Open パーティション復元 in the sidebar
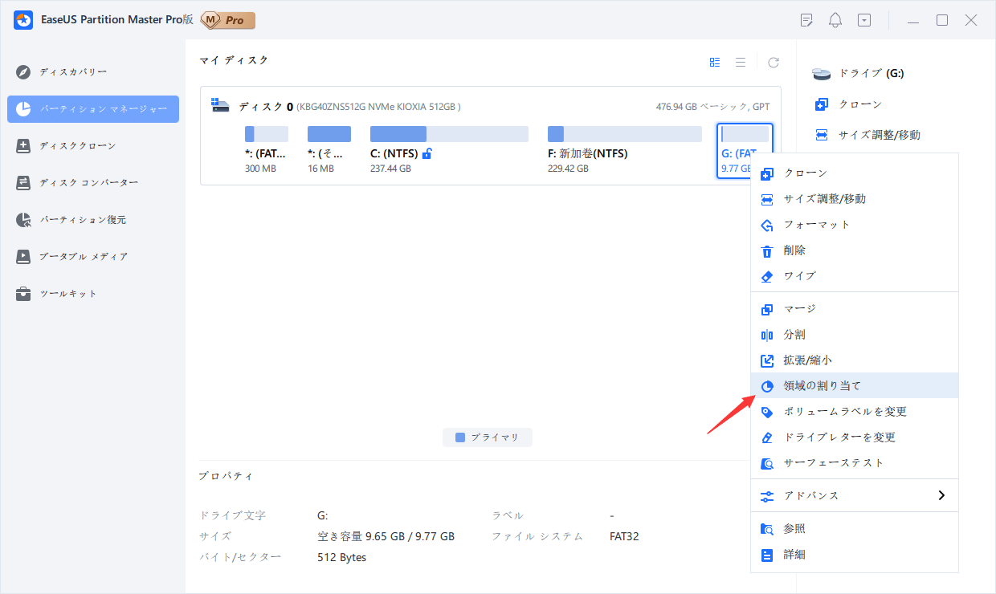 click(x=83, y=220)
